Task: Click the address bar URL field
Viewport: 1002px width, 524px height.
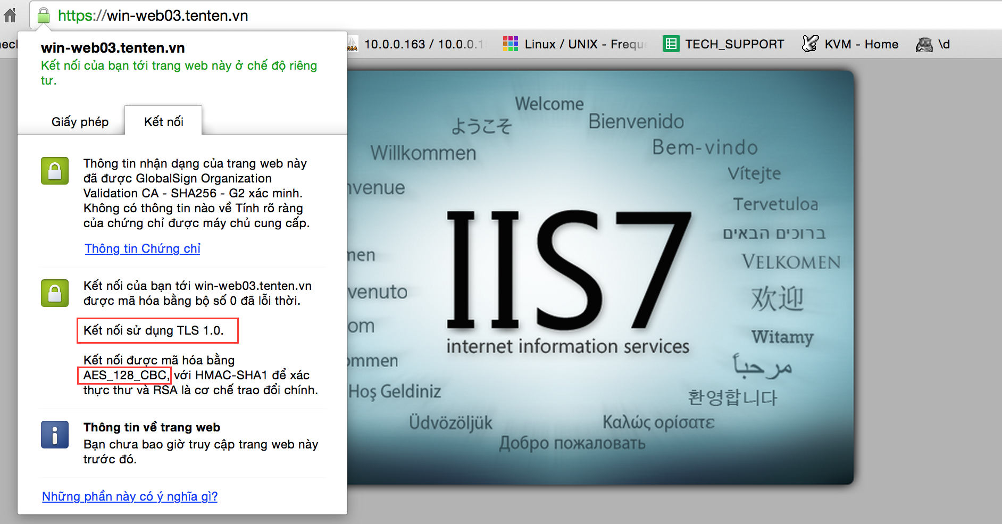Action: coord(516,15)
